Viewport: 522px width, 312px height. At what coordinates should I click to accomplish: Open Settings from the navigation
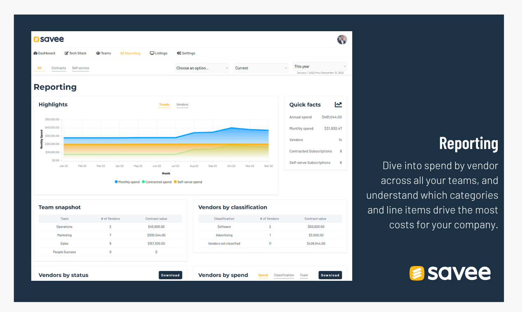coord(186,53)
